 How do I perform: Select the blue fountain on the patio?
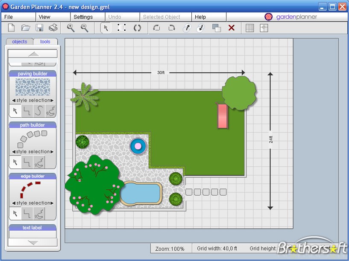(x=138, y=146)
